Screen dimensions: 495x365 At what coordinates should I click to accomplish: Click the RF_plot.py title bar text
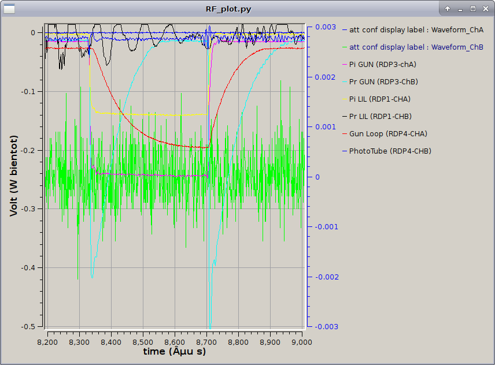pos(228,9)
